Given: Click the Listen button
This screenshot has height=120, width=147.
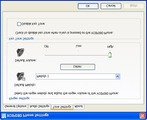Looking at the screenshot, I should (x=78, y=67).
